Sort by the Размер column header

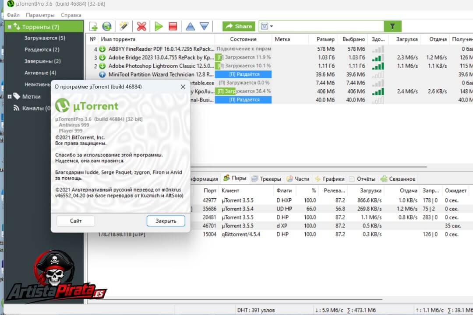coord(323,39)
